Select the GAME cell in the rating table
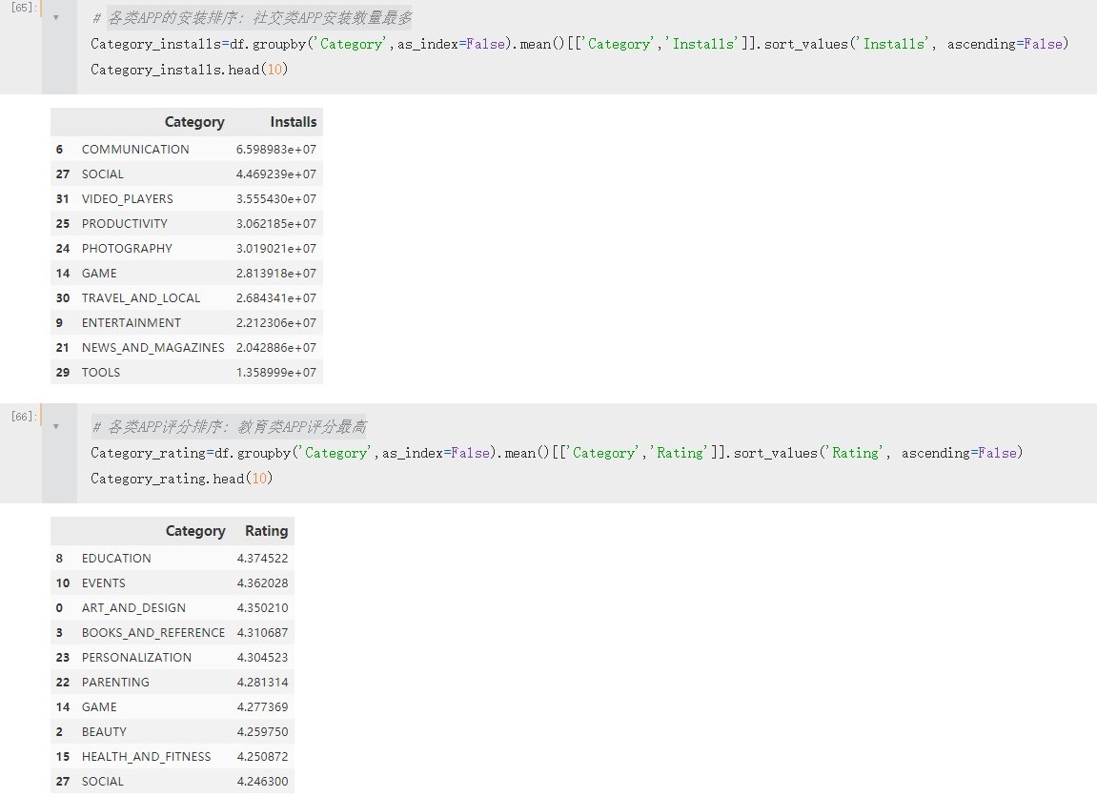Screen dimensions: 1097x797 click(99, 707)
